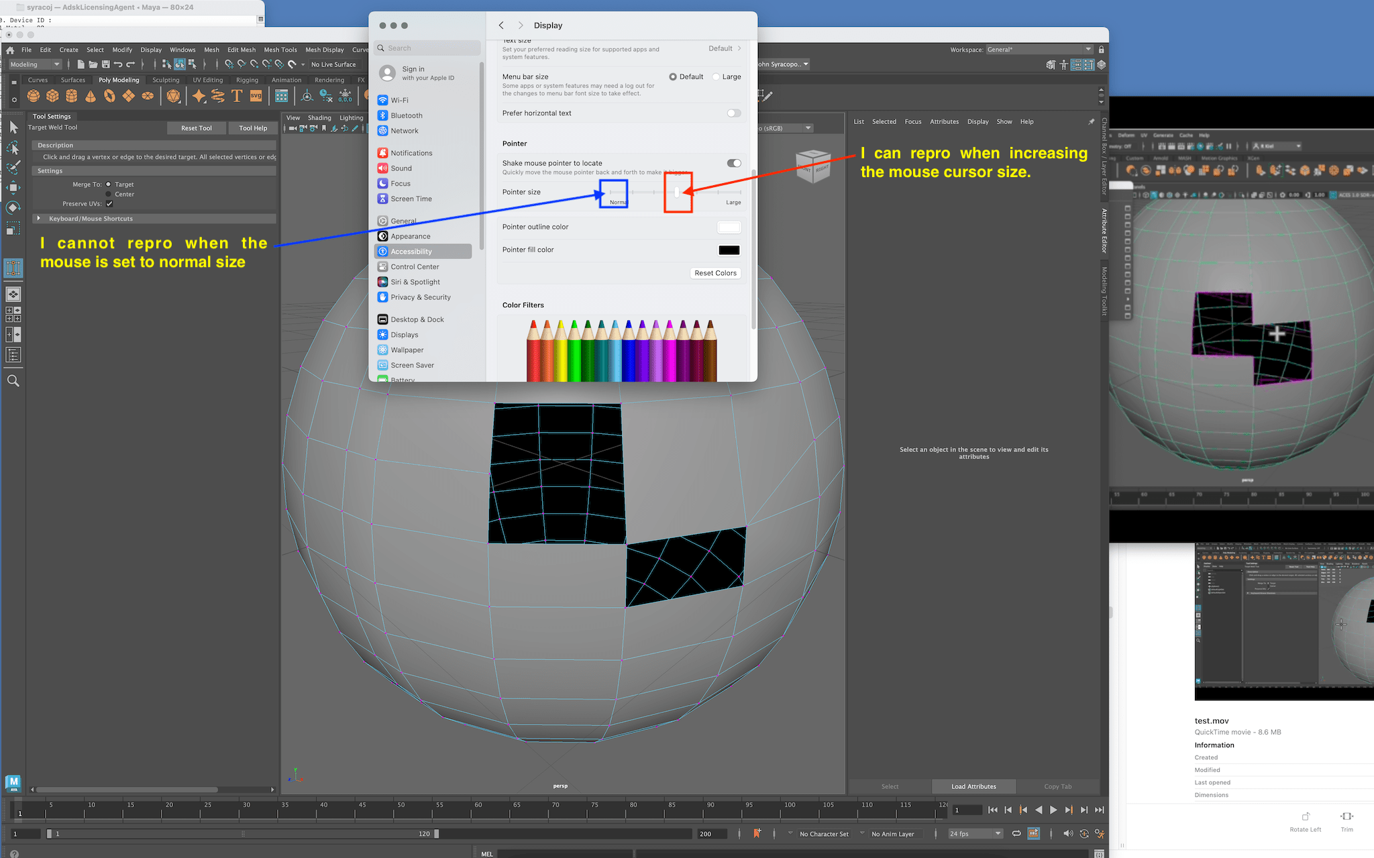
Task: Open a scene using the folder icon
Action: click(x=93, y=64)
